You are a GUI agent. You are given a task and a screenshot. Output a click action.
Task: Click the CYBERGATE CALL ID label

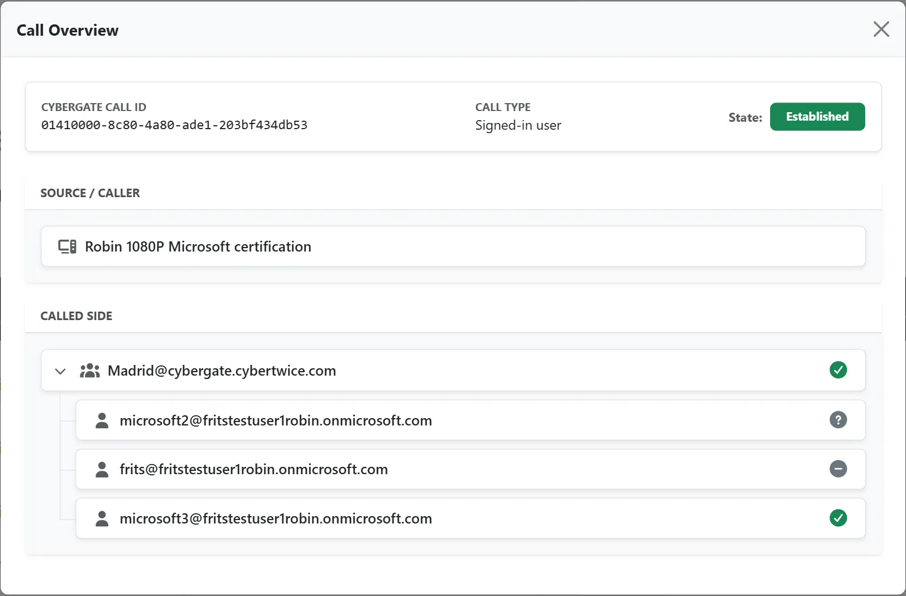[x=93, y=107]
